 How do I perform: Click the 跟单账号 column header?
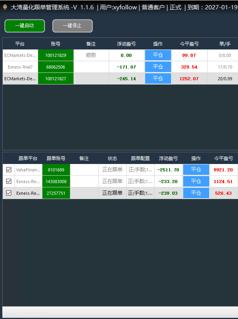coord(56,158)
